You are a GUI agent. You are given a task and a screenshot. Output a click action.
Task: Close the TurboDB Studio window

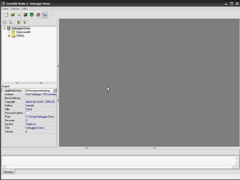click(x=237, y=3)
